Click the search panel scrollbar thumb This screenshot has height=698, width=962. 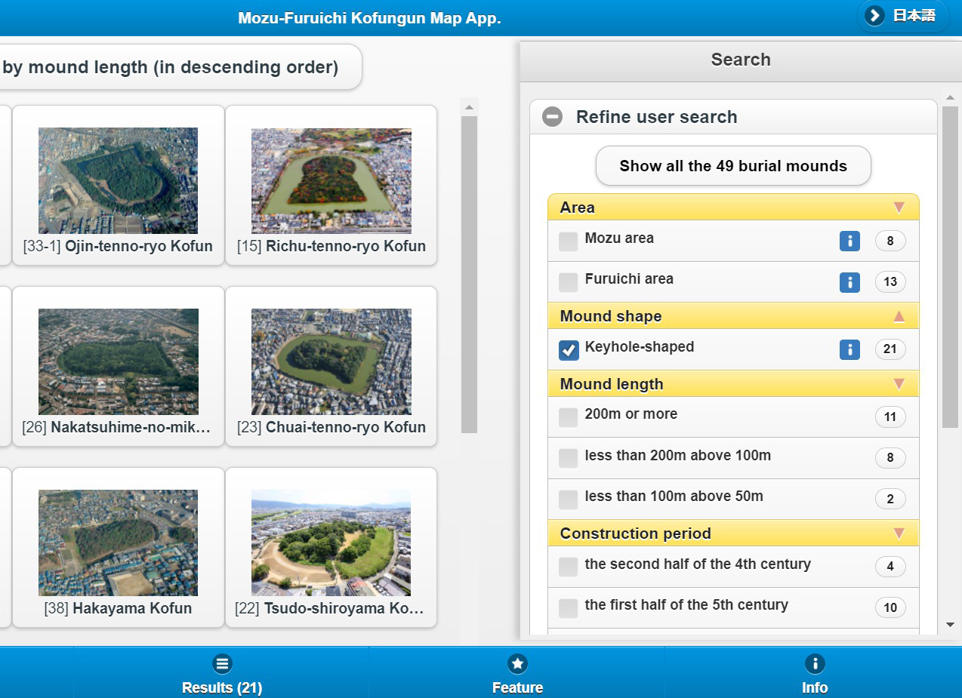coord(950,267)
